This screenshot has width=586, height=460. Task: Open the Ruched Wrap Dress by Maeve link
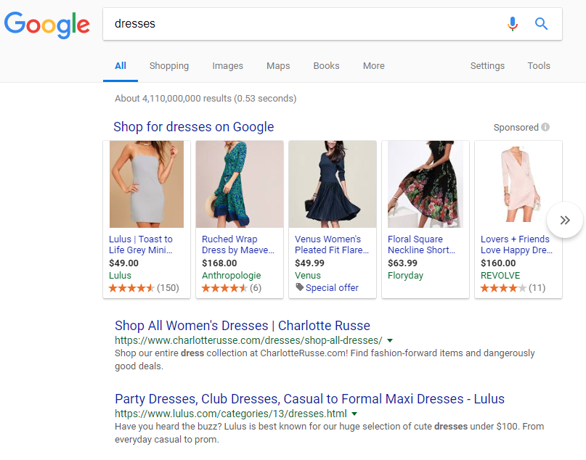[x=238, y=245]
